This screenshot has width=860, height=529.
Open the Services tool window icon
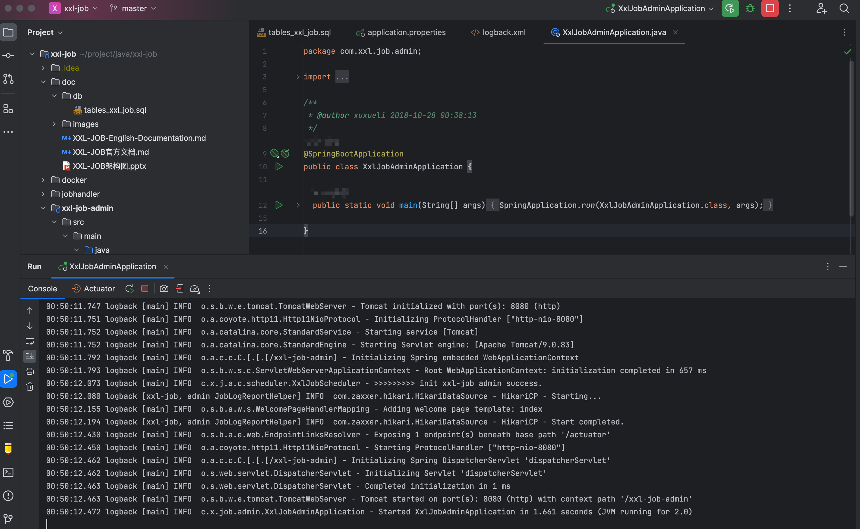(8, 402)
